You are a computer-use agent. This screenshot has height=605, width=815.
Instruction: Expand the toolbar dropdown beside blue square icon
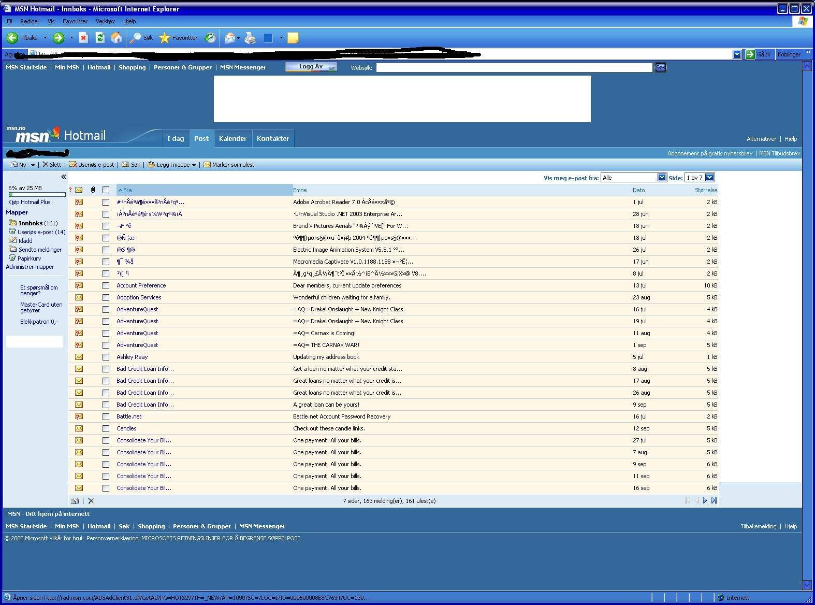tap(281, 38)
